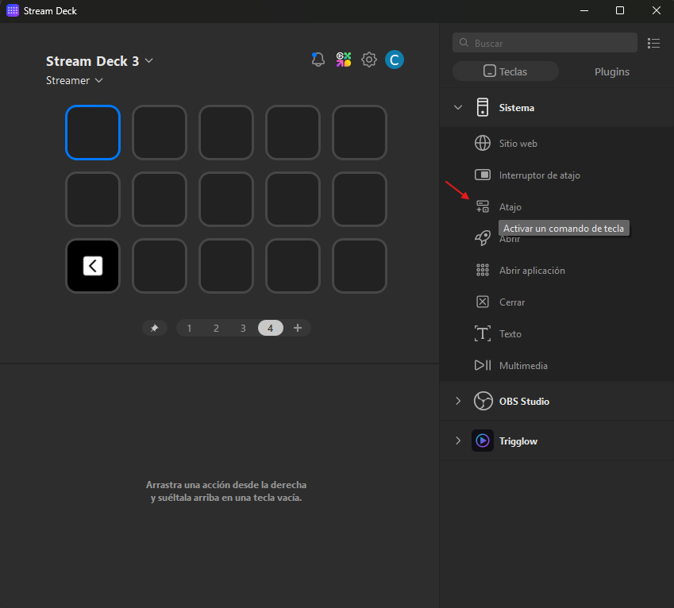Click the Trigglow category title
Image resolution: width=674 pixels, height=608 pixels.
[518, 441]
